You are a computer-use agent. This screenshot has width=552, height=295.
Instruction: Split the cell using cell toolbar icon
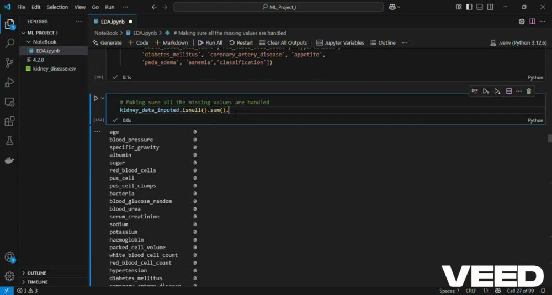coord(509,91)
